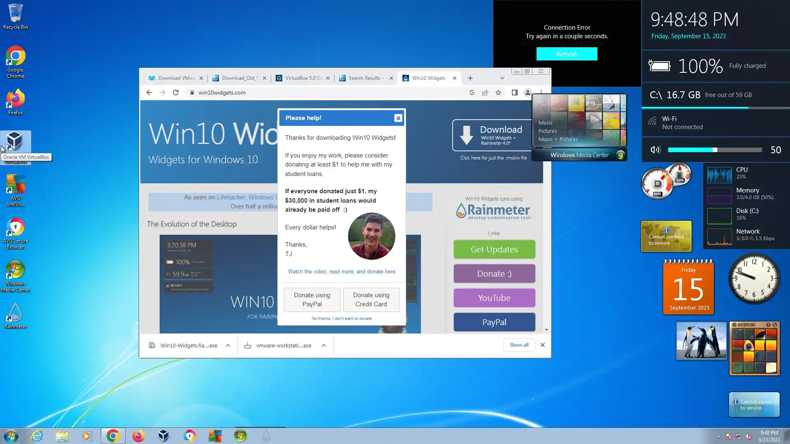Viewport: 790px width, 444px height.
Task: Bookmark page with the star icon
Action: 498,92
